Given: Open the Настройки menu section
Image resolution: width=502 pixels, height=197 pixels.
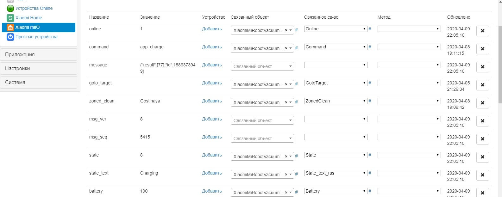Looking at the screenshot, I should [39, 68].
